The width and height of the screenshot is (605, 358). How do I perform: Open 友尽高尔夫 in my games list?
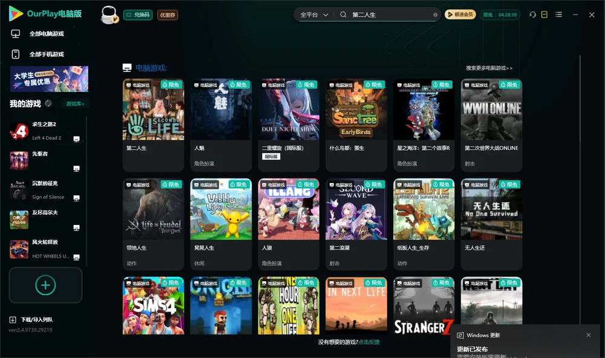tap(44, 220)
